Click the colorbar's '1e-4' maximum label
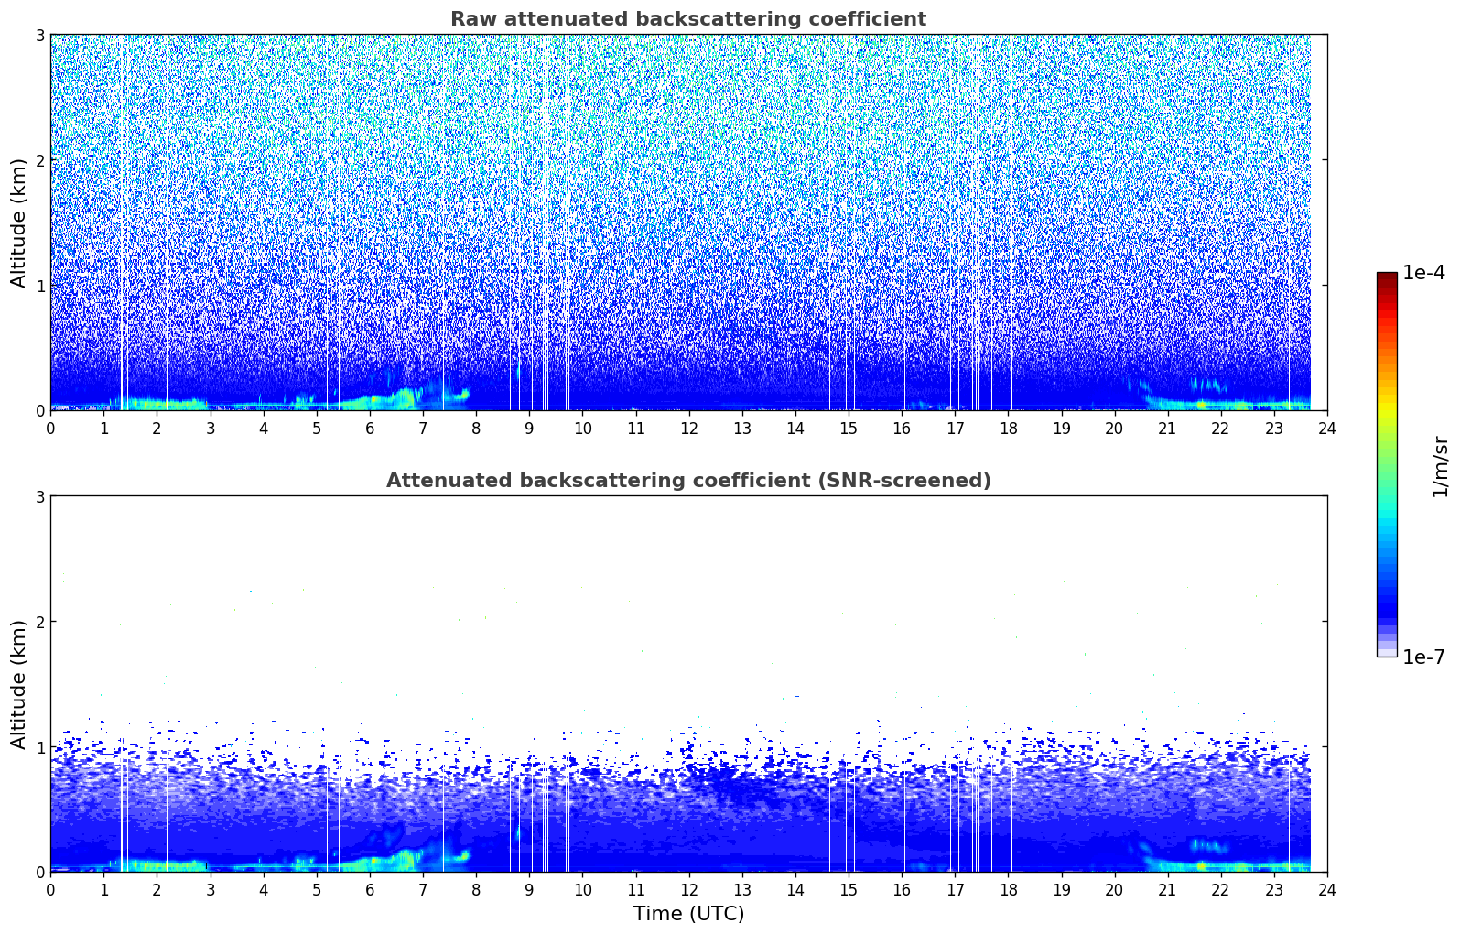 pos(1422,273)
